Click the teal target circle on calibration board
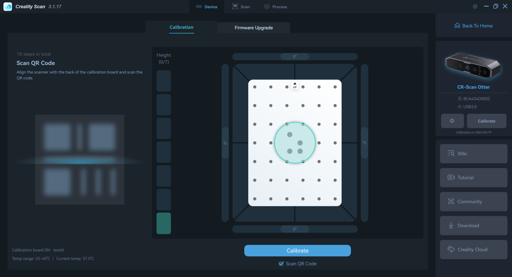 coord(295,143)
